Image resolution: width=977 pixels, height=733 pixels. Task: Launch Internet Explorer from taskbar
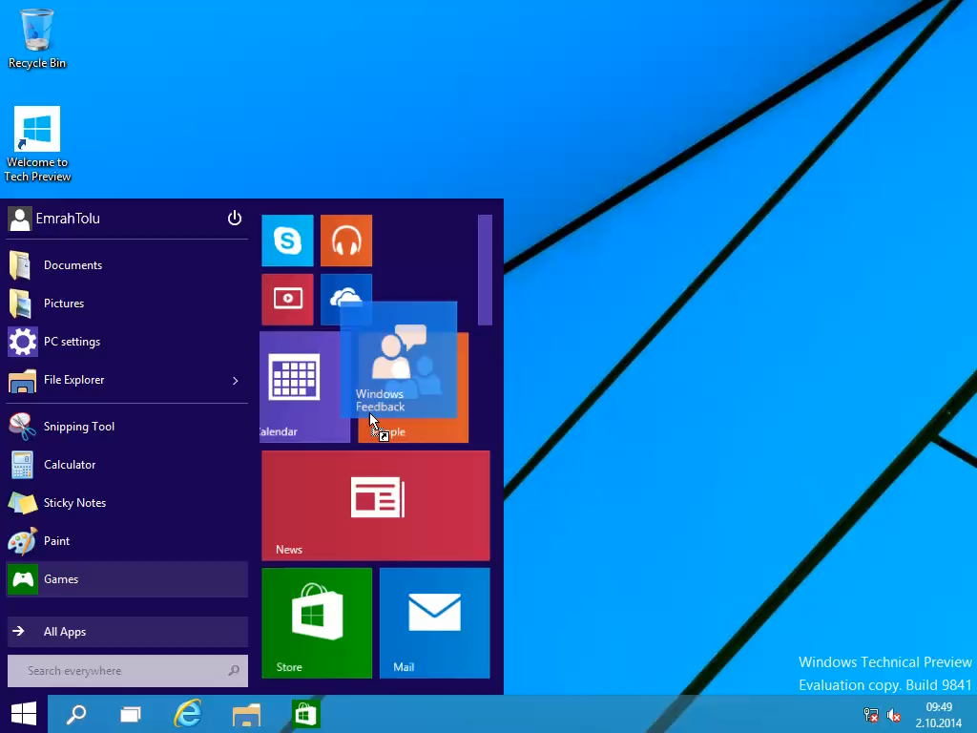point(188,714)
